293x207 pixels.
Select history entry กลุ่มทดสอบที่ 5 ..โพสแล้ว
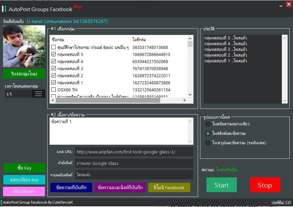[225, 38]
